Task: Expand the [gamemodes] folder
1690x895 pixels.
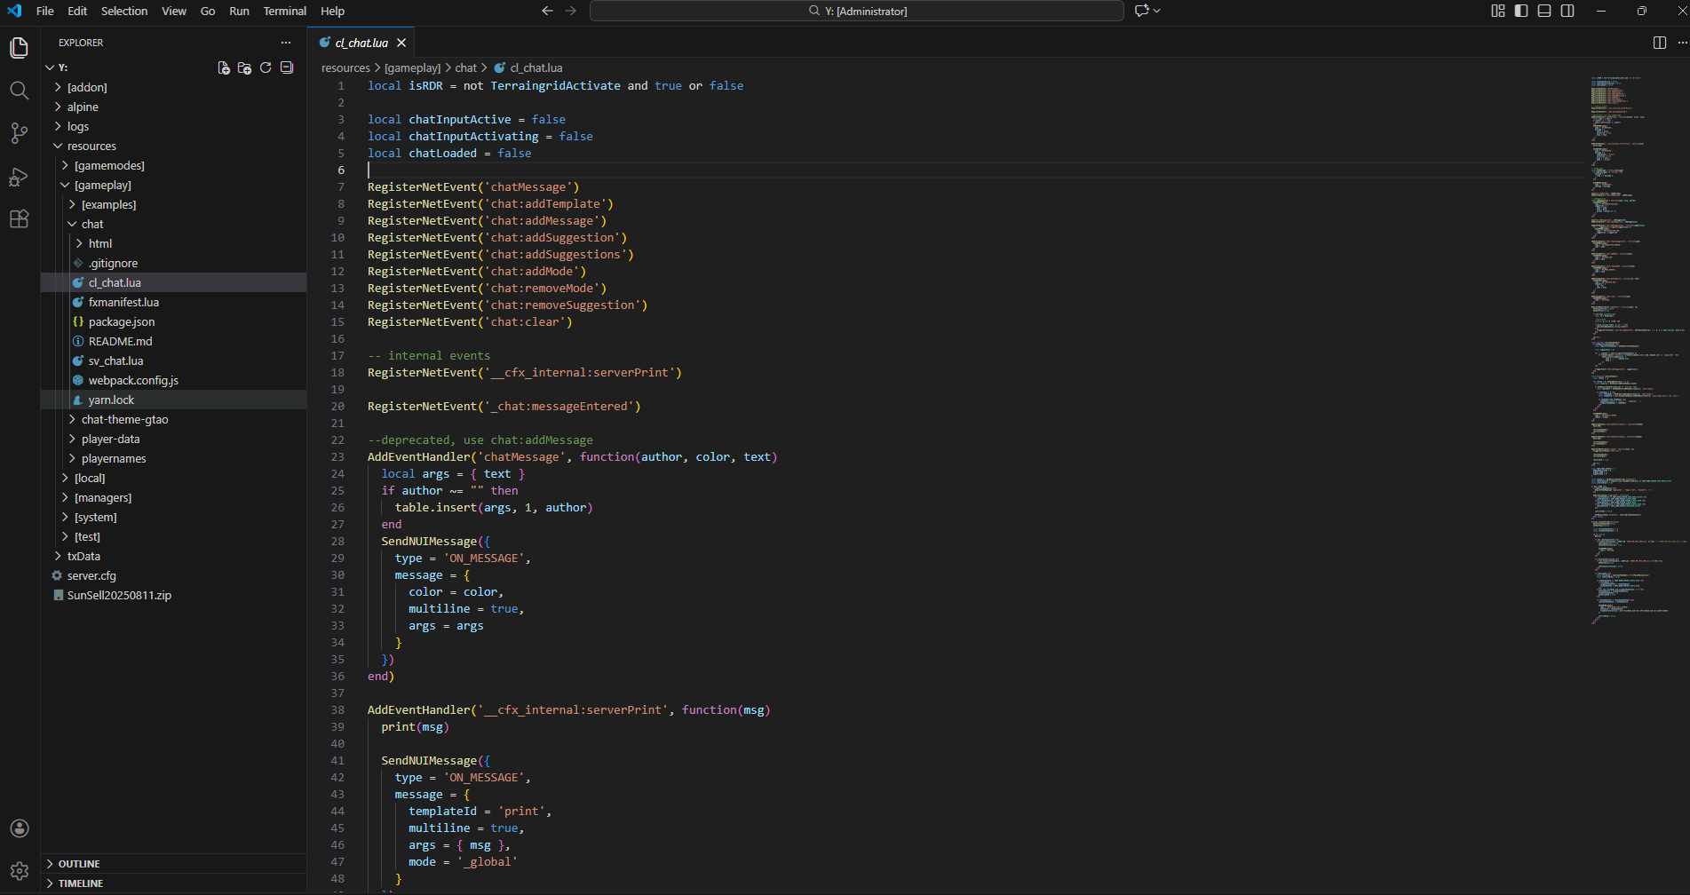Action: tap(108, 165)
